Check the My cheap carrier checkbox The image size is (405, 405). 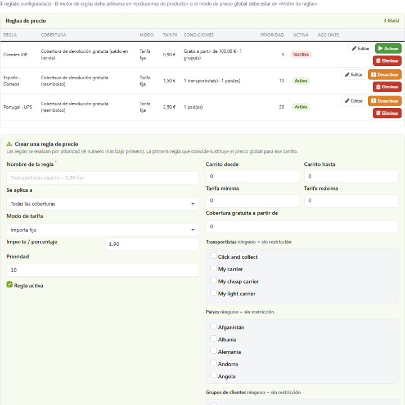click(213, 281)
